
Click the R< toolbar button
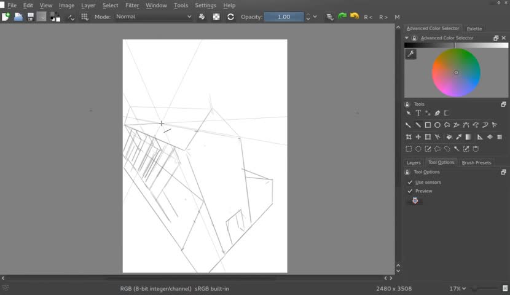pyautogui.click(x=368, y=17)
